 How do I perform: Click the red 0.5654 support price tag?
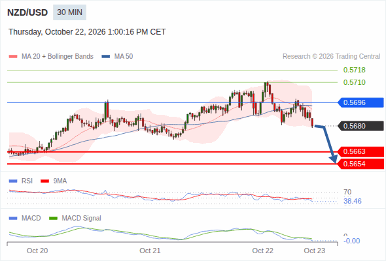click(x=360, y=164)
